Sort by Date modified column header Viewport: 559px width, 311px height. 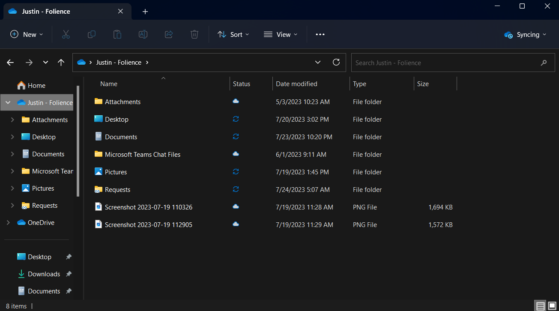(x=311, y=84)
